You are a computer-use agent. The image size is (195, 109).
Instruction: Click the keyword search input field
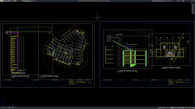pyautogui.click(x=159, y=1)
